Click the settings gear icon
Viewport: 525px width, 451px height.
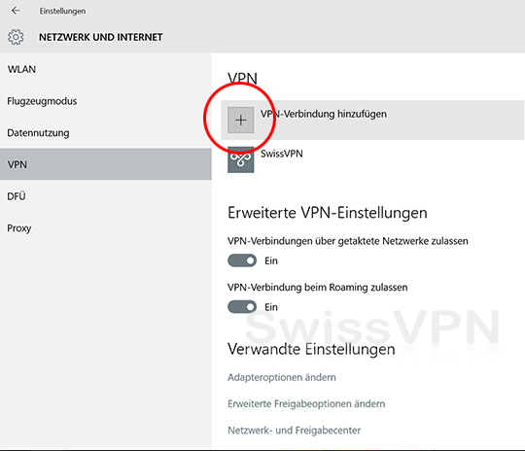coord(16,37)
